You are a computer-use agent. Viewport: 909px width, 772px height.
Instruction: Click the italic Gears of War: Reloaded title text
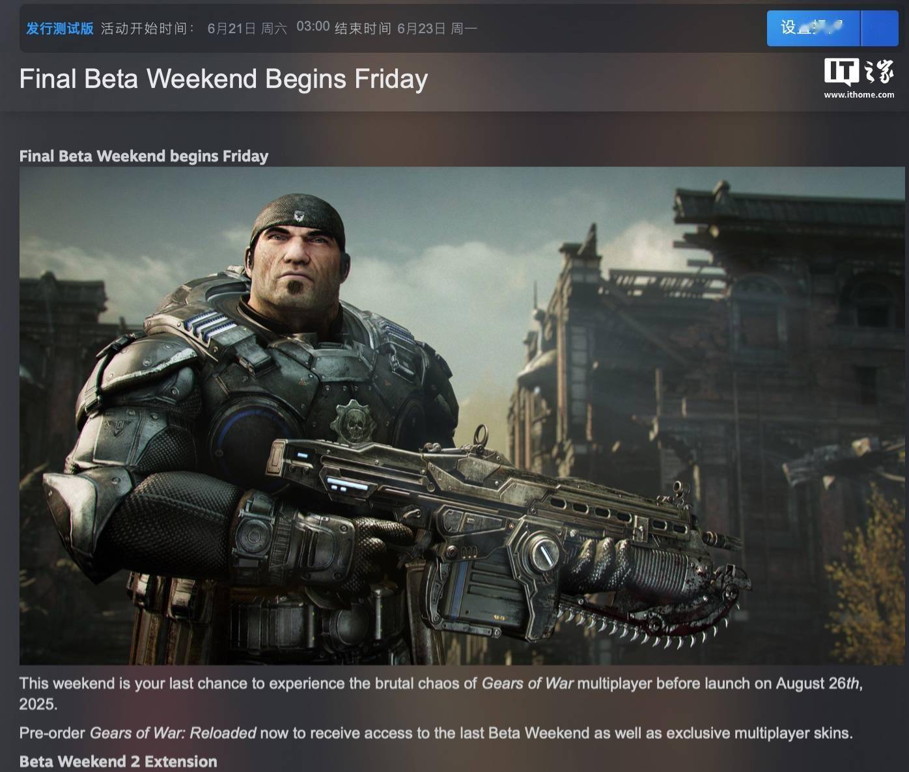click(x=173, y=733)
